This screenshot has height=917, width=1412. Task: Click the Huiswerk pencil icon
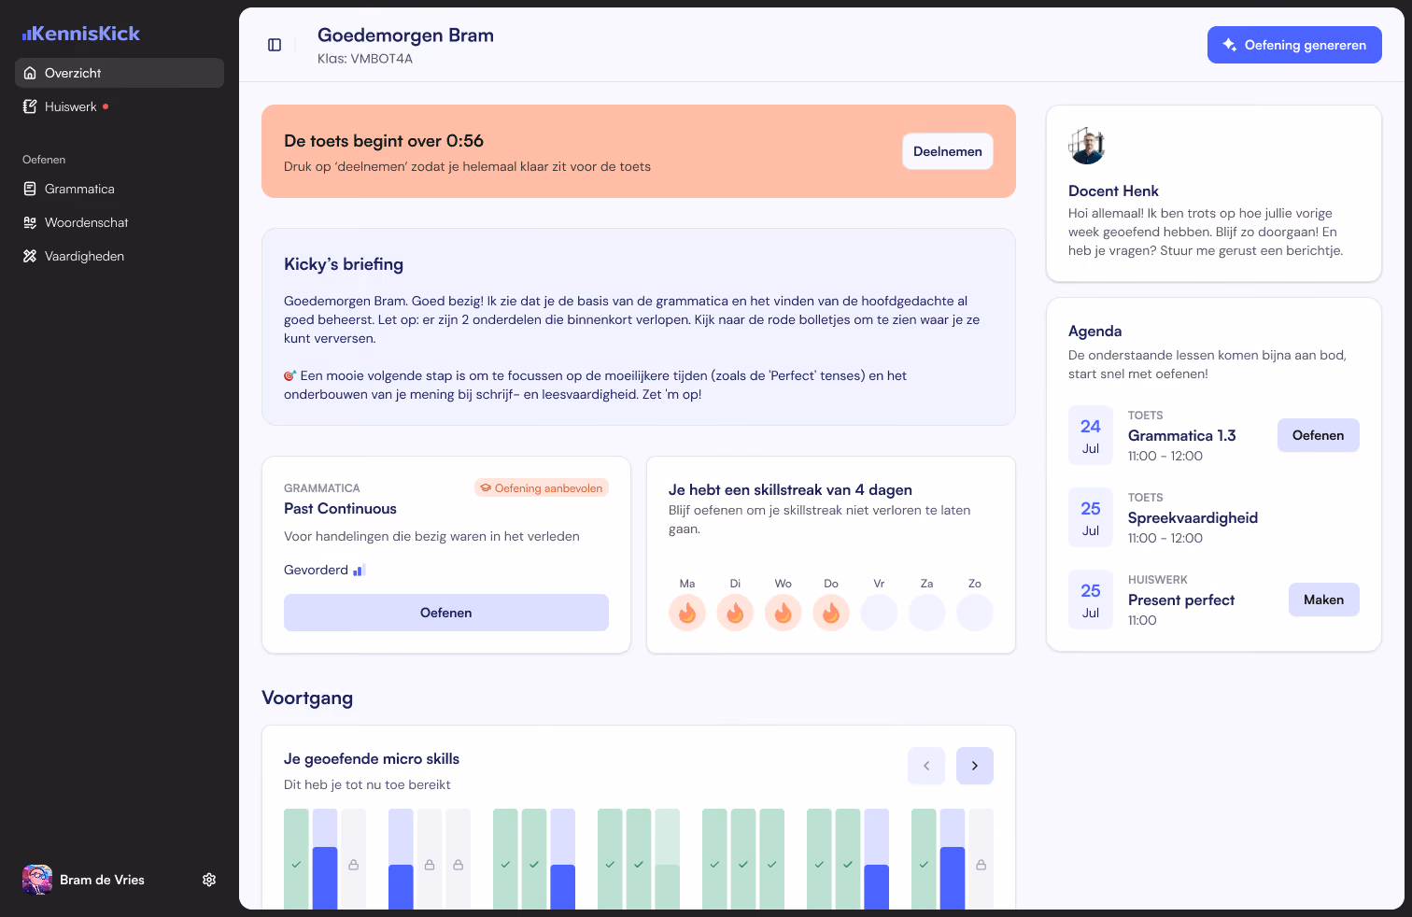[x=30, y=106]
